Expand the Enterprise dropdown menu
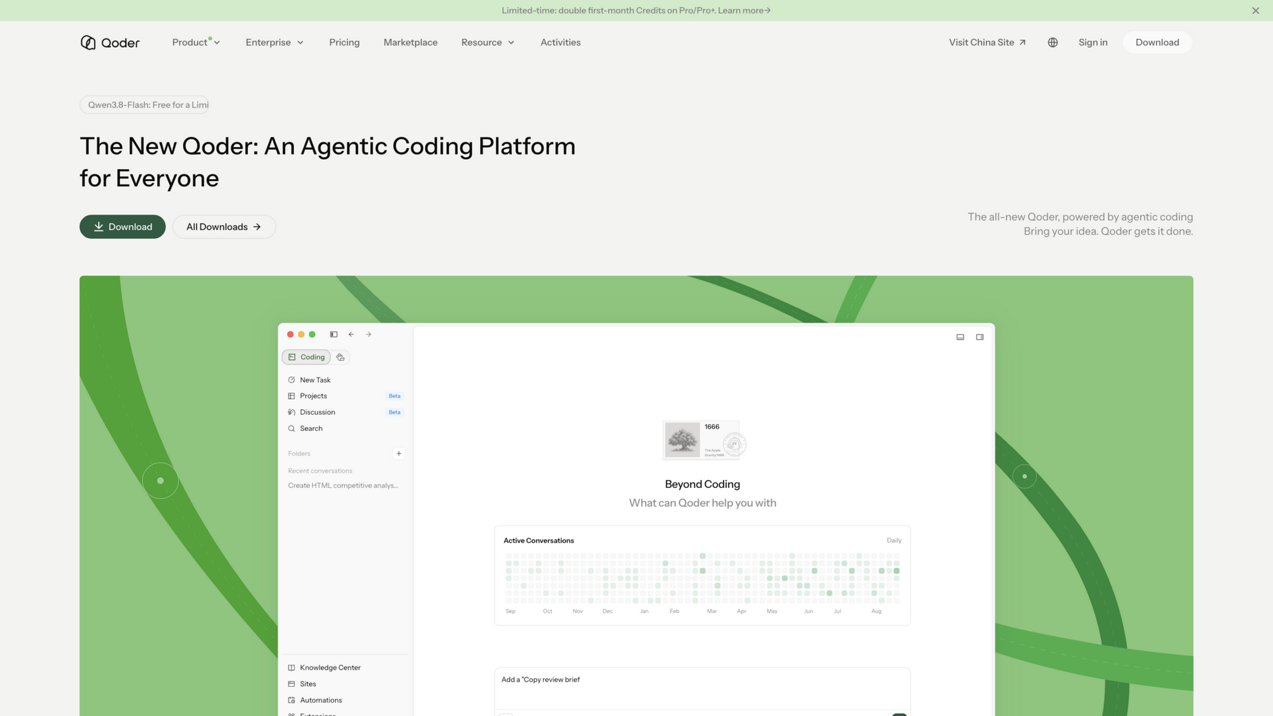The height and width of the screenshot is (716, 1273). tap(274, 42)
